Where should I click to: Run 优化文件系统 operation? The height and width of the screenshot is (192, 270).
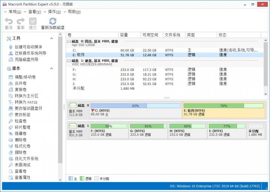tap(23, 159)
